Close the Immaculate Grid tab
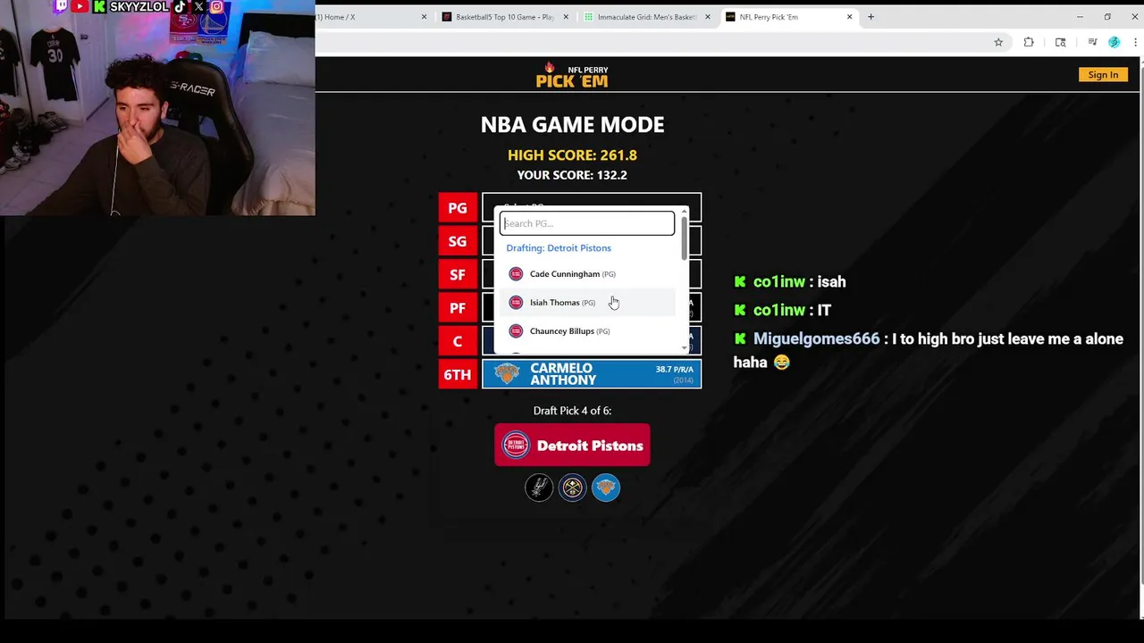Viewport: 1144px width, 643px height. click(707, 17)
